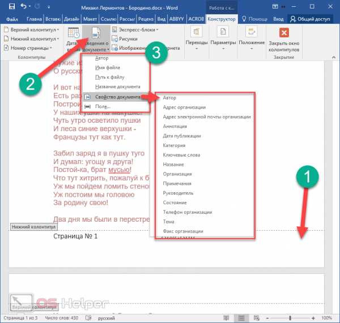The width and height of the screenshot is (340, 323).
Task: Select Руководитель property
Action: pos(178,193)
